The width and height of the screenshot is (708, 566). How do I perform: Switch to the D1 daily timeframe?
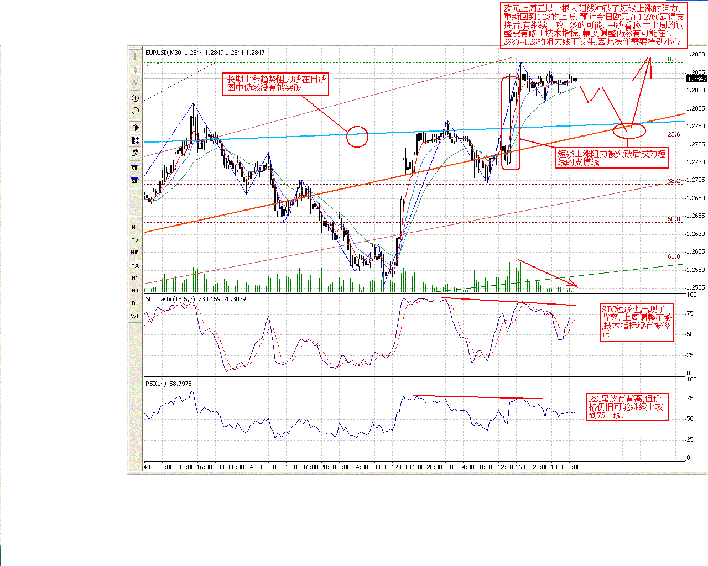click(135, 303)
